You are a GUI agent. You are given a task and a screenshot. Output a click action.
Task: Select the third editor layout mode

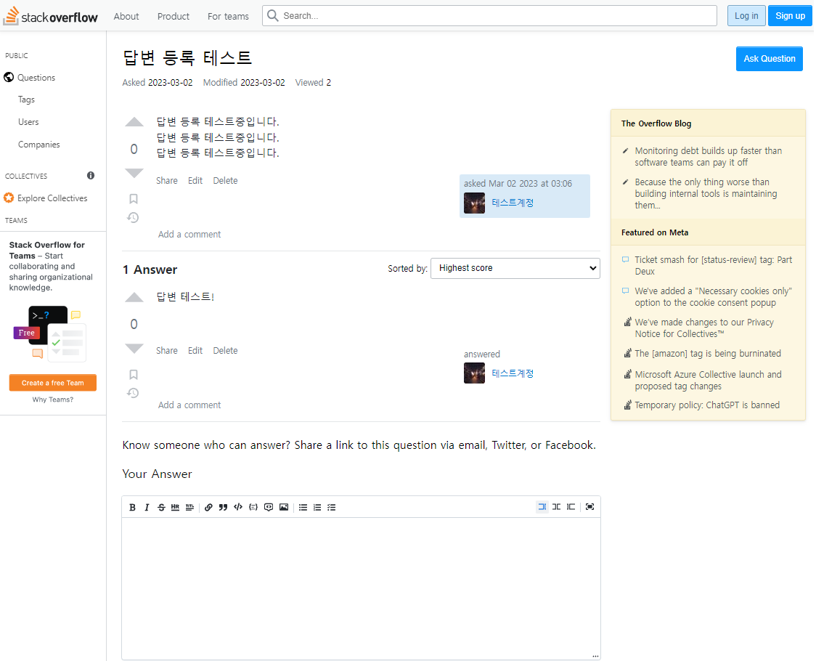tap(571, 507)
